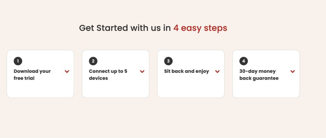
Task: Click the 'Download your free trial' step title
Action: tap(32, 75)
